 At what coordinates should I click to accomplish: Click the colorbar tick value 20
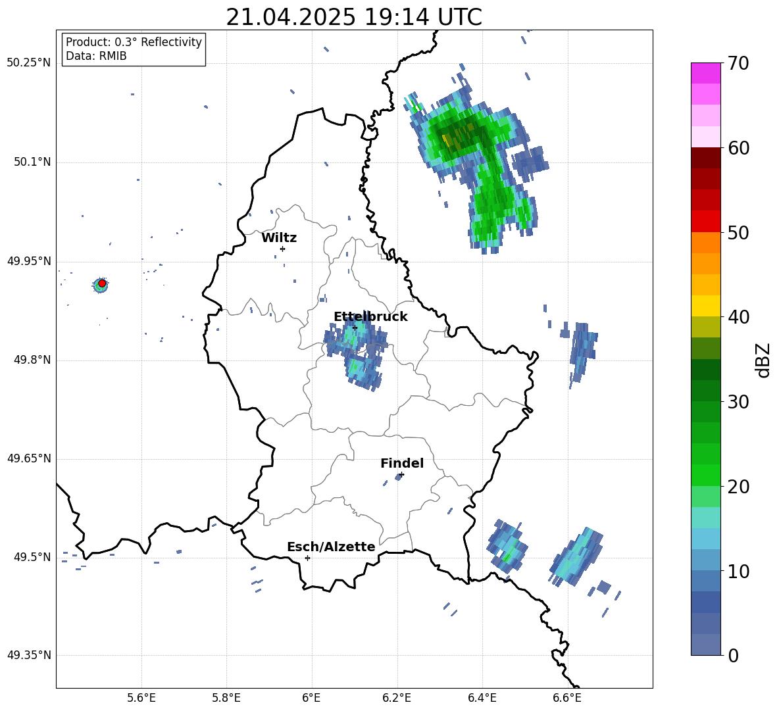738,487
